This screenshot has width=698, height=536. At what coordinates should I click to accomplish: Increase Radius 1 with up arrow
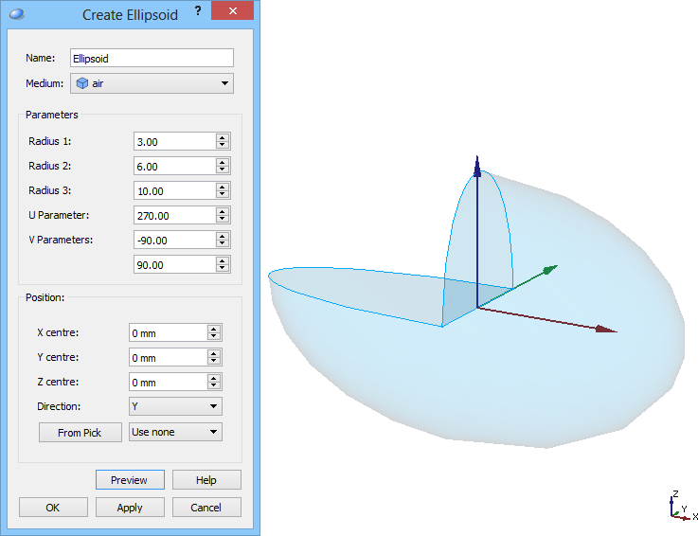223,137
